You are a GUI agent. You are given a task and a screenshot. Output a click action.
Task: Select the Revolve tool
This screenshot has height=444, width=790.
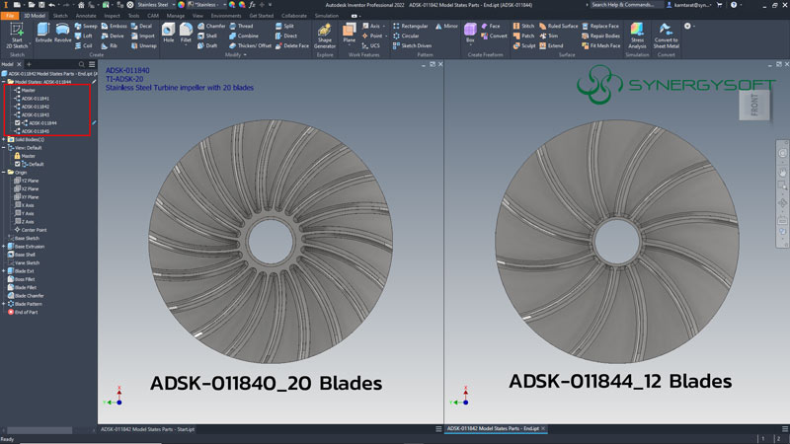(63, 31)
